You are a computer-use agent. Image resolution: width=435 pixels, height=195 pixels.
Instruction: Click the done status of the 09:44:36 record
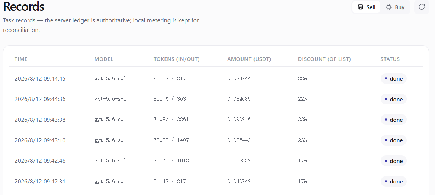[x=393, y=99]
